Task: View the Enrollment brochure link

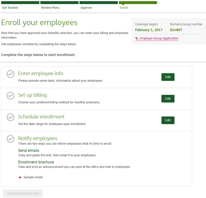Action: pyautogui.click(x=36, y=162)
